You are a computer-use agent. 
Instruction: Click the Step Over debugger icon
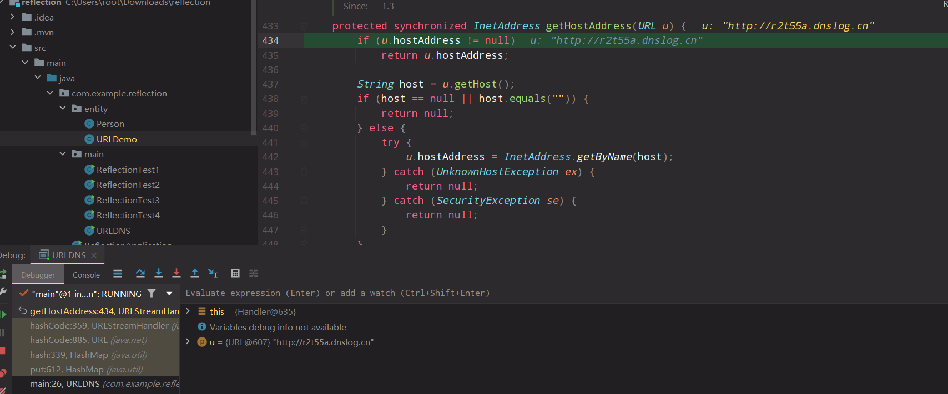pyautogui.click(x=140, y=273)
